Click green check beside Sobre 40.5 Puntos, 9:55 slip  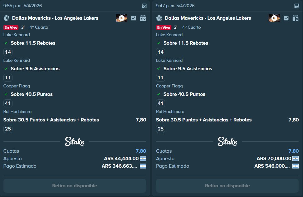tap(6, 94)
